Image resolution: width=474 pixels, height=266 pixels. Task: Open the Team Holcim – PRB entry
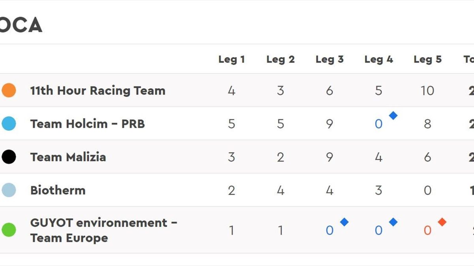pos(87,124)
